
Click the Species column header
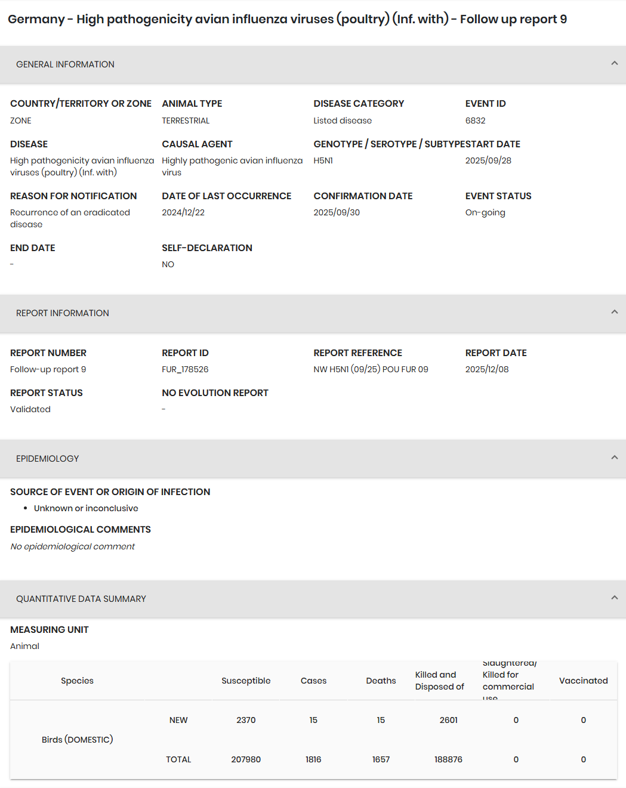point(77,681)
